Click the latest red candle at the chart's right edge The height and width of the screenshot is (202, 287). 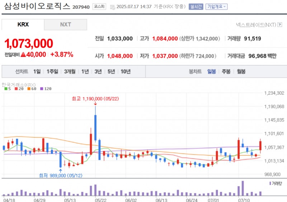pos(260,146)
